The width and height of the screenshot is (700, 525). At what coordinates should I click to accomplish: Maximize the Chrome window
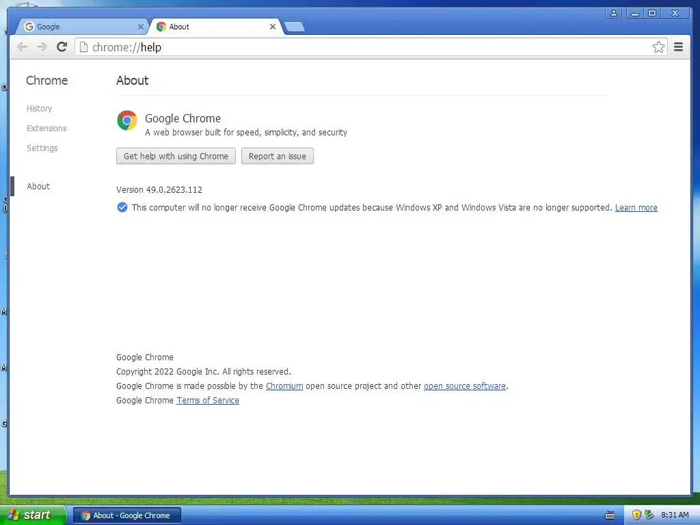click(652, 13)
